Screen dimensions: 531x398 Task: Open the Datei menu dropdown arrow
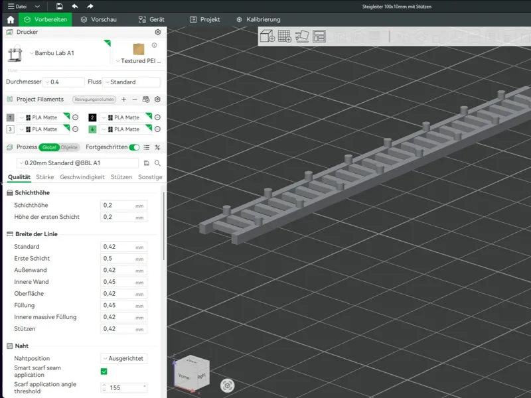tap(37, 7)
